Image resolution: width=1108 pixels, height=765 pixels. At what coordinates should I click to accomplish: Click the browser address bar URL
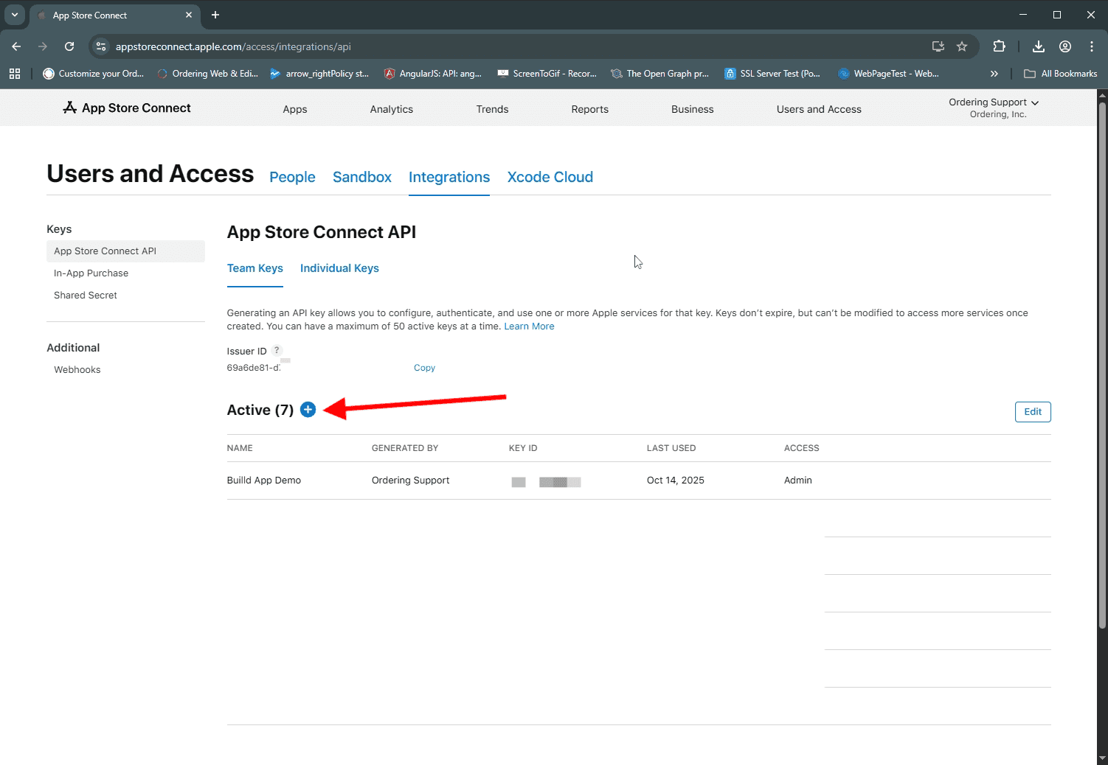pyautogui.click(x=233, y=46)
